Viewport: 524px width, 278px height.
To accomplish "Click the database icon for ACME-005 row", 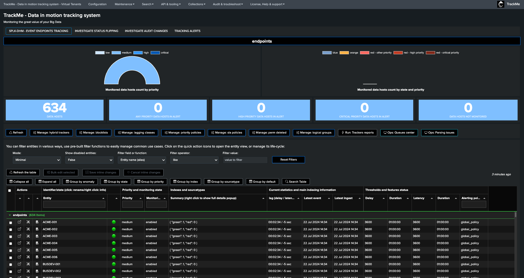I will (37, 250).
